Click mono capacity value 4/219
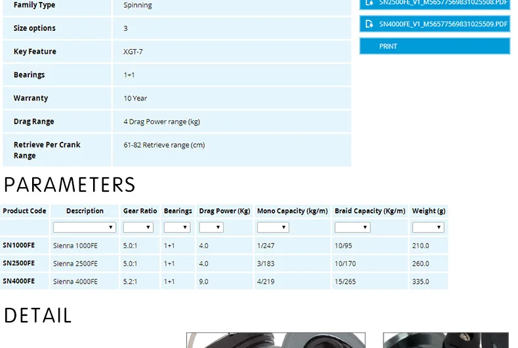 pyautogui.click(x=266, y=282)
